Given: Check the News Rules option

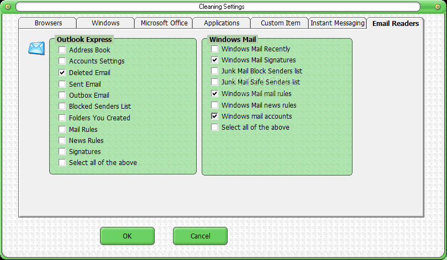Looking at the screenshot, I should 62,140.
